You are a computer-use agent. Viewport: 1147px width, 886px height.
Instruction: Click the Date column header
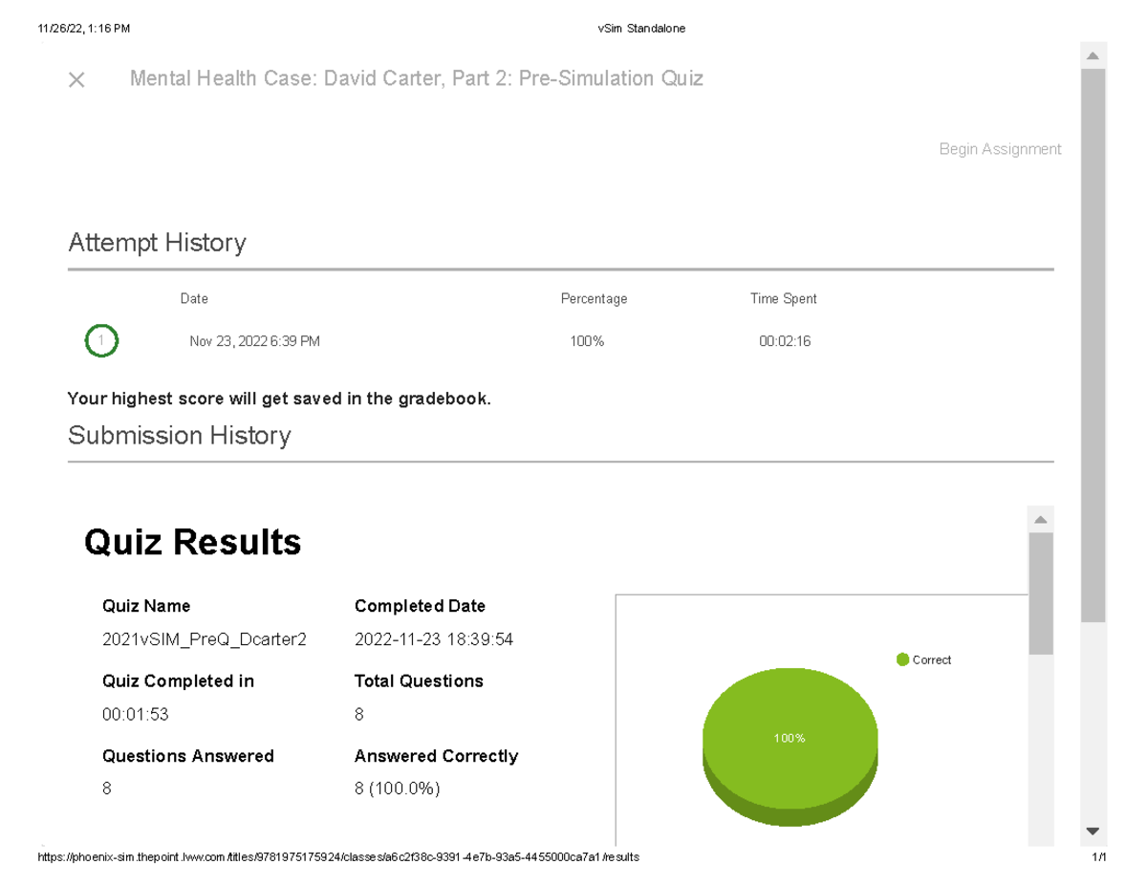194,299
